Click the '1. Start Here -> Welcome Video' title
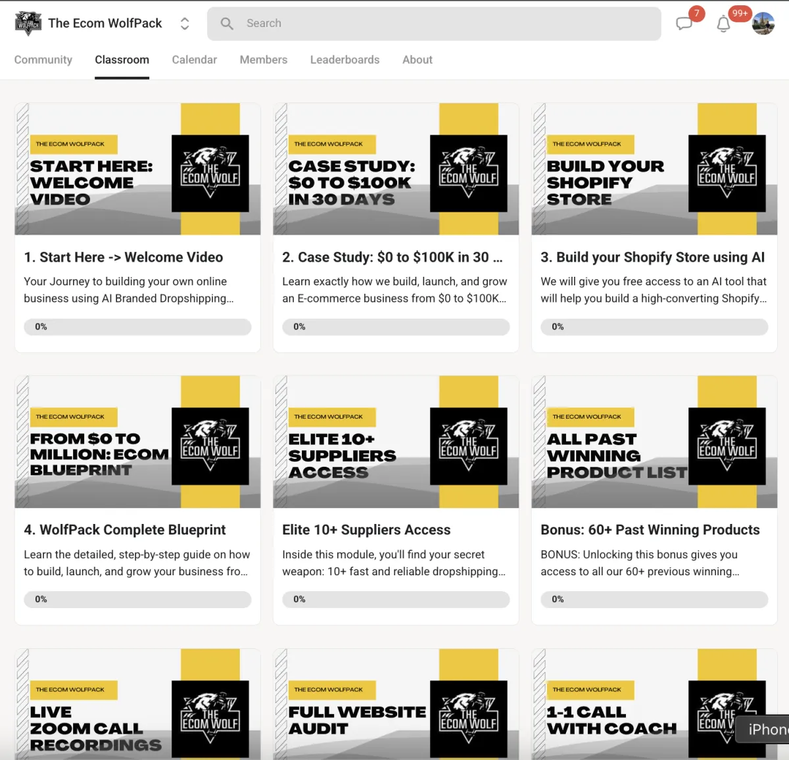Viewport: 789px width, 760px height. (x=124, y=257)
